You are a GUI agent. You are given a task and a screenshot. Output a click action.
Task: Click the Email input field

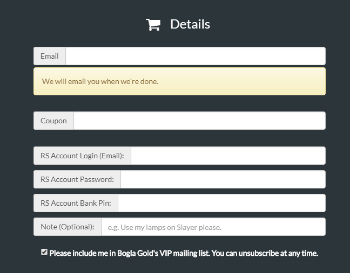196,56
